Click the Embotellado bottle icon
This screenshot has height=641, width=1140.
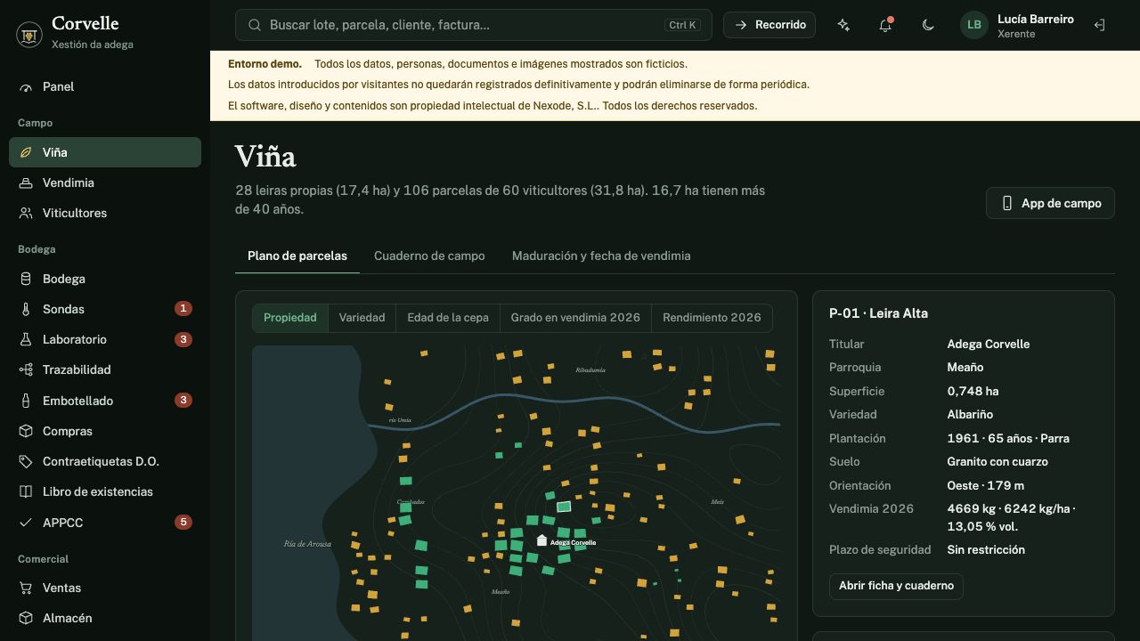click(26, 401)
